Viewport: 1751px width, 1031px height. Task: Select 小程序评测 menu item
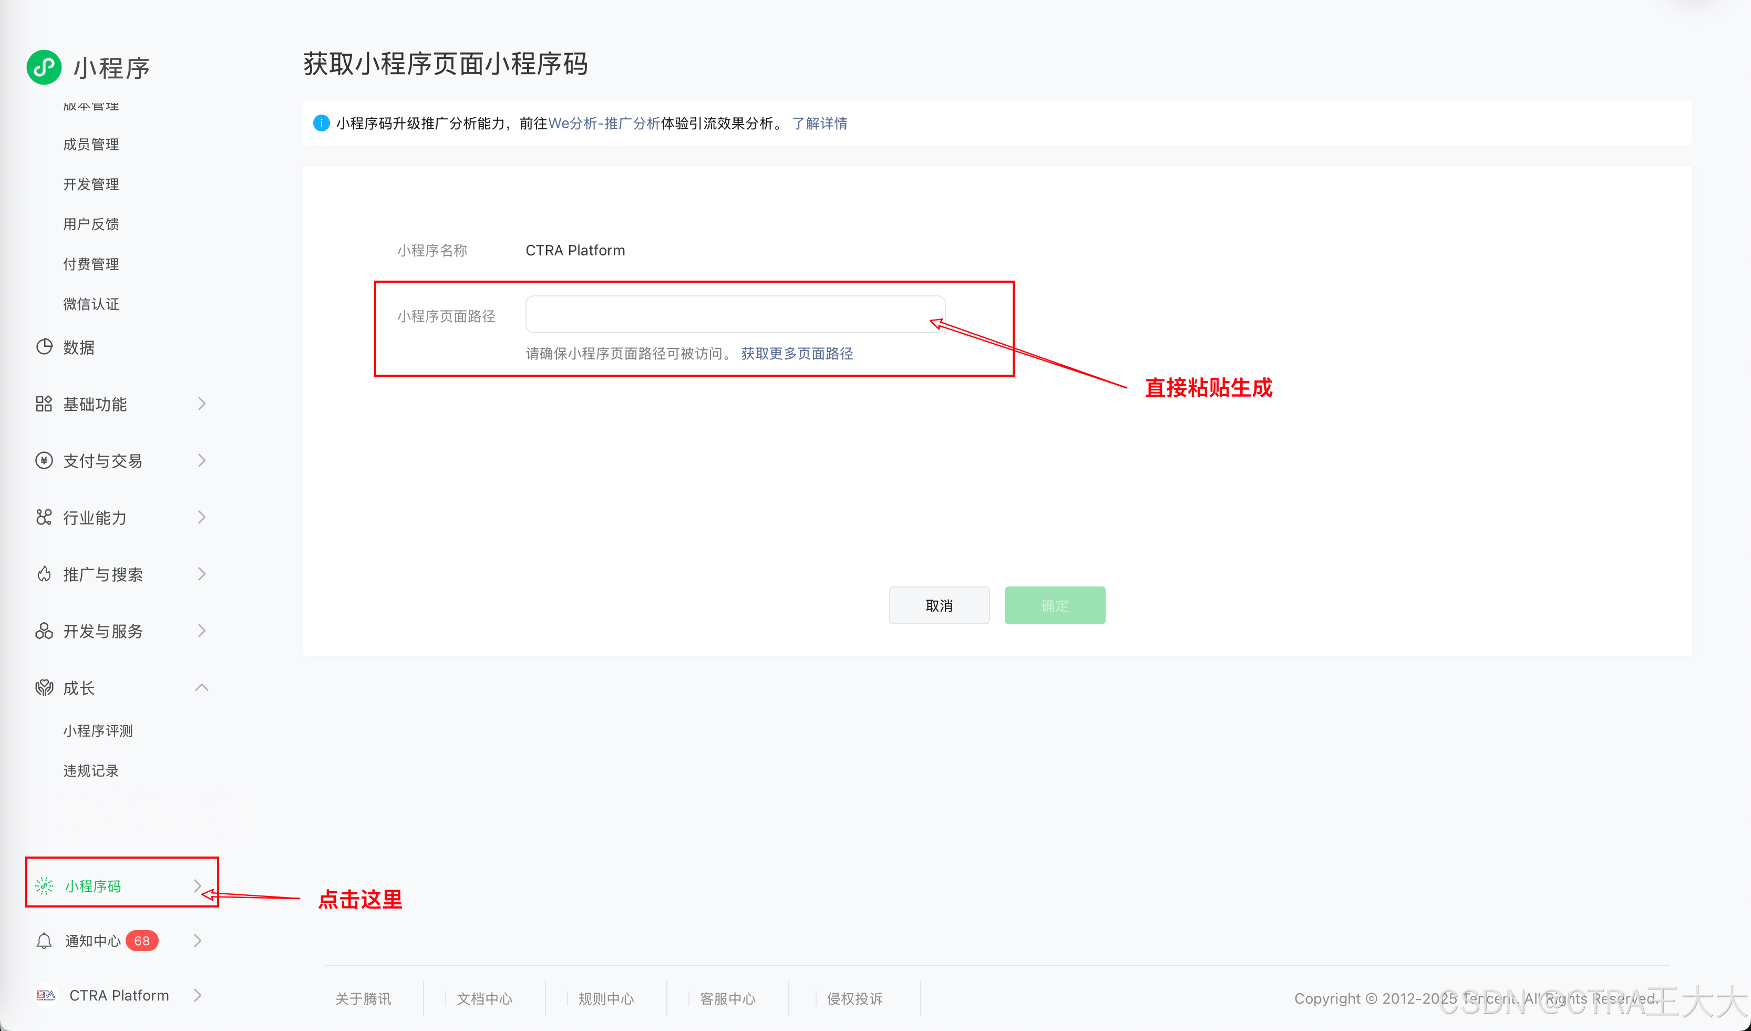(x=98, y=731)
